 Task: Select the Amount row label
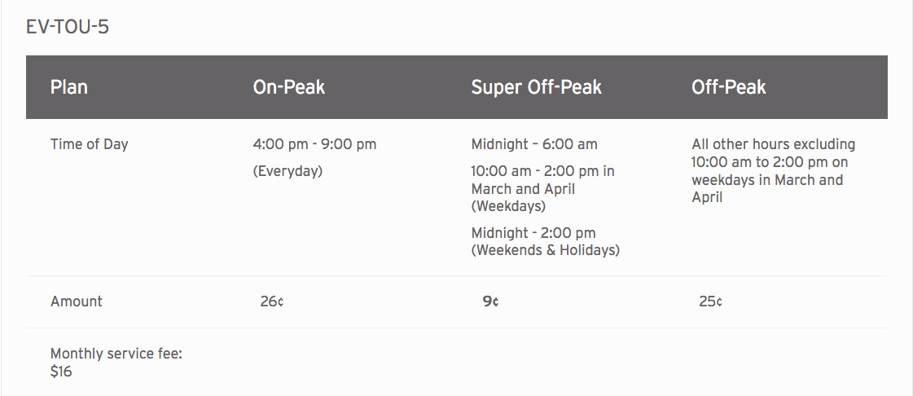(x=77, y=301)
